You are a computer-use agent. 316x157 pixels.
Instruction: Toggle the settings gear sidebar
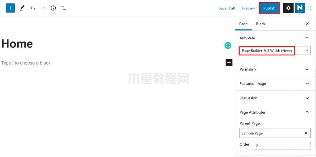[x=289, y=8]
